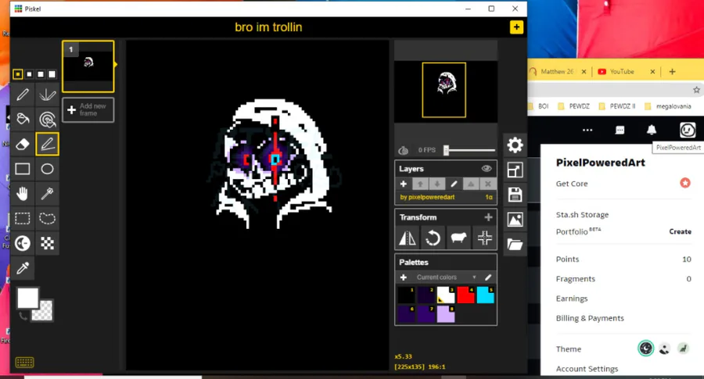Viewport: 704px width, 379px height.
Task: Select the dark DeviantArt theme
Action: point(645,348)
